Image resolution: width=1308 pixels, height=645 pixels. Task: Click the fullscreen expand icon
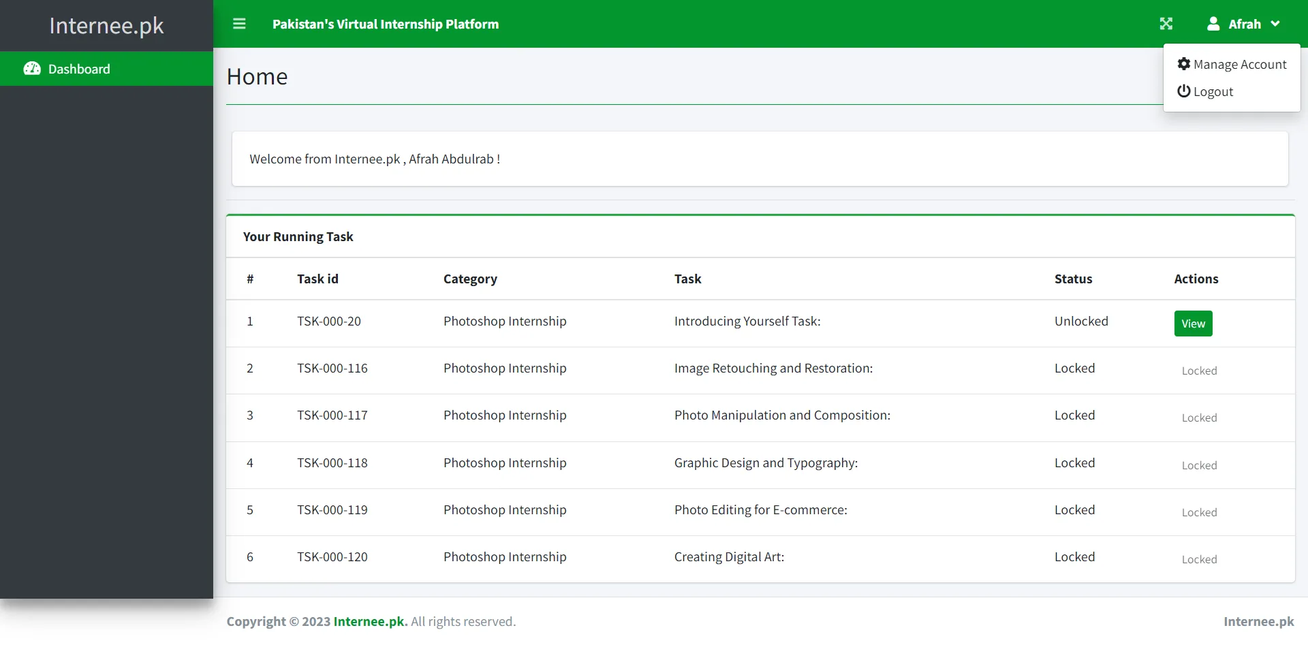[1166, 23]
